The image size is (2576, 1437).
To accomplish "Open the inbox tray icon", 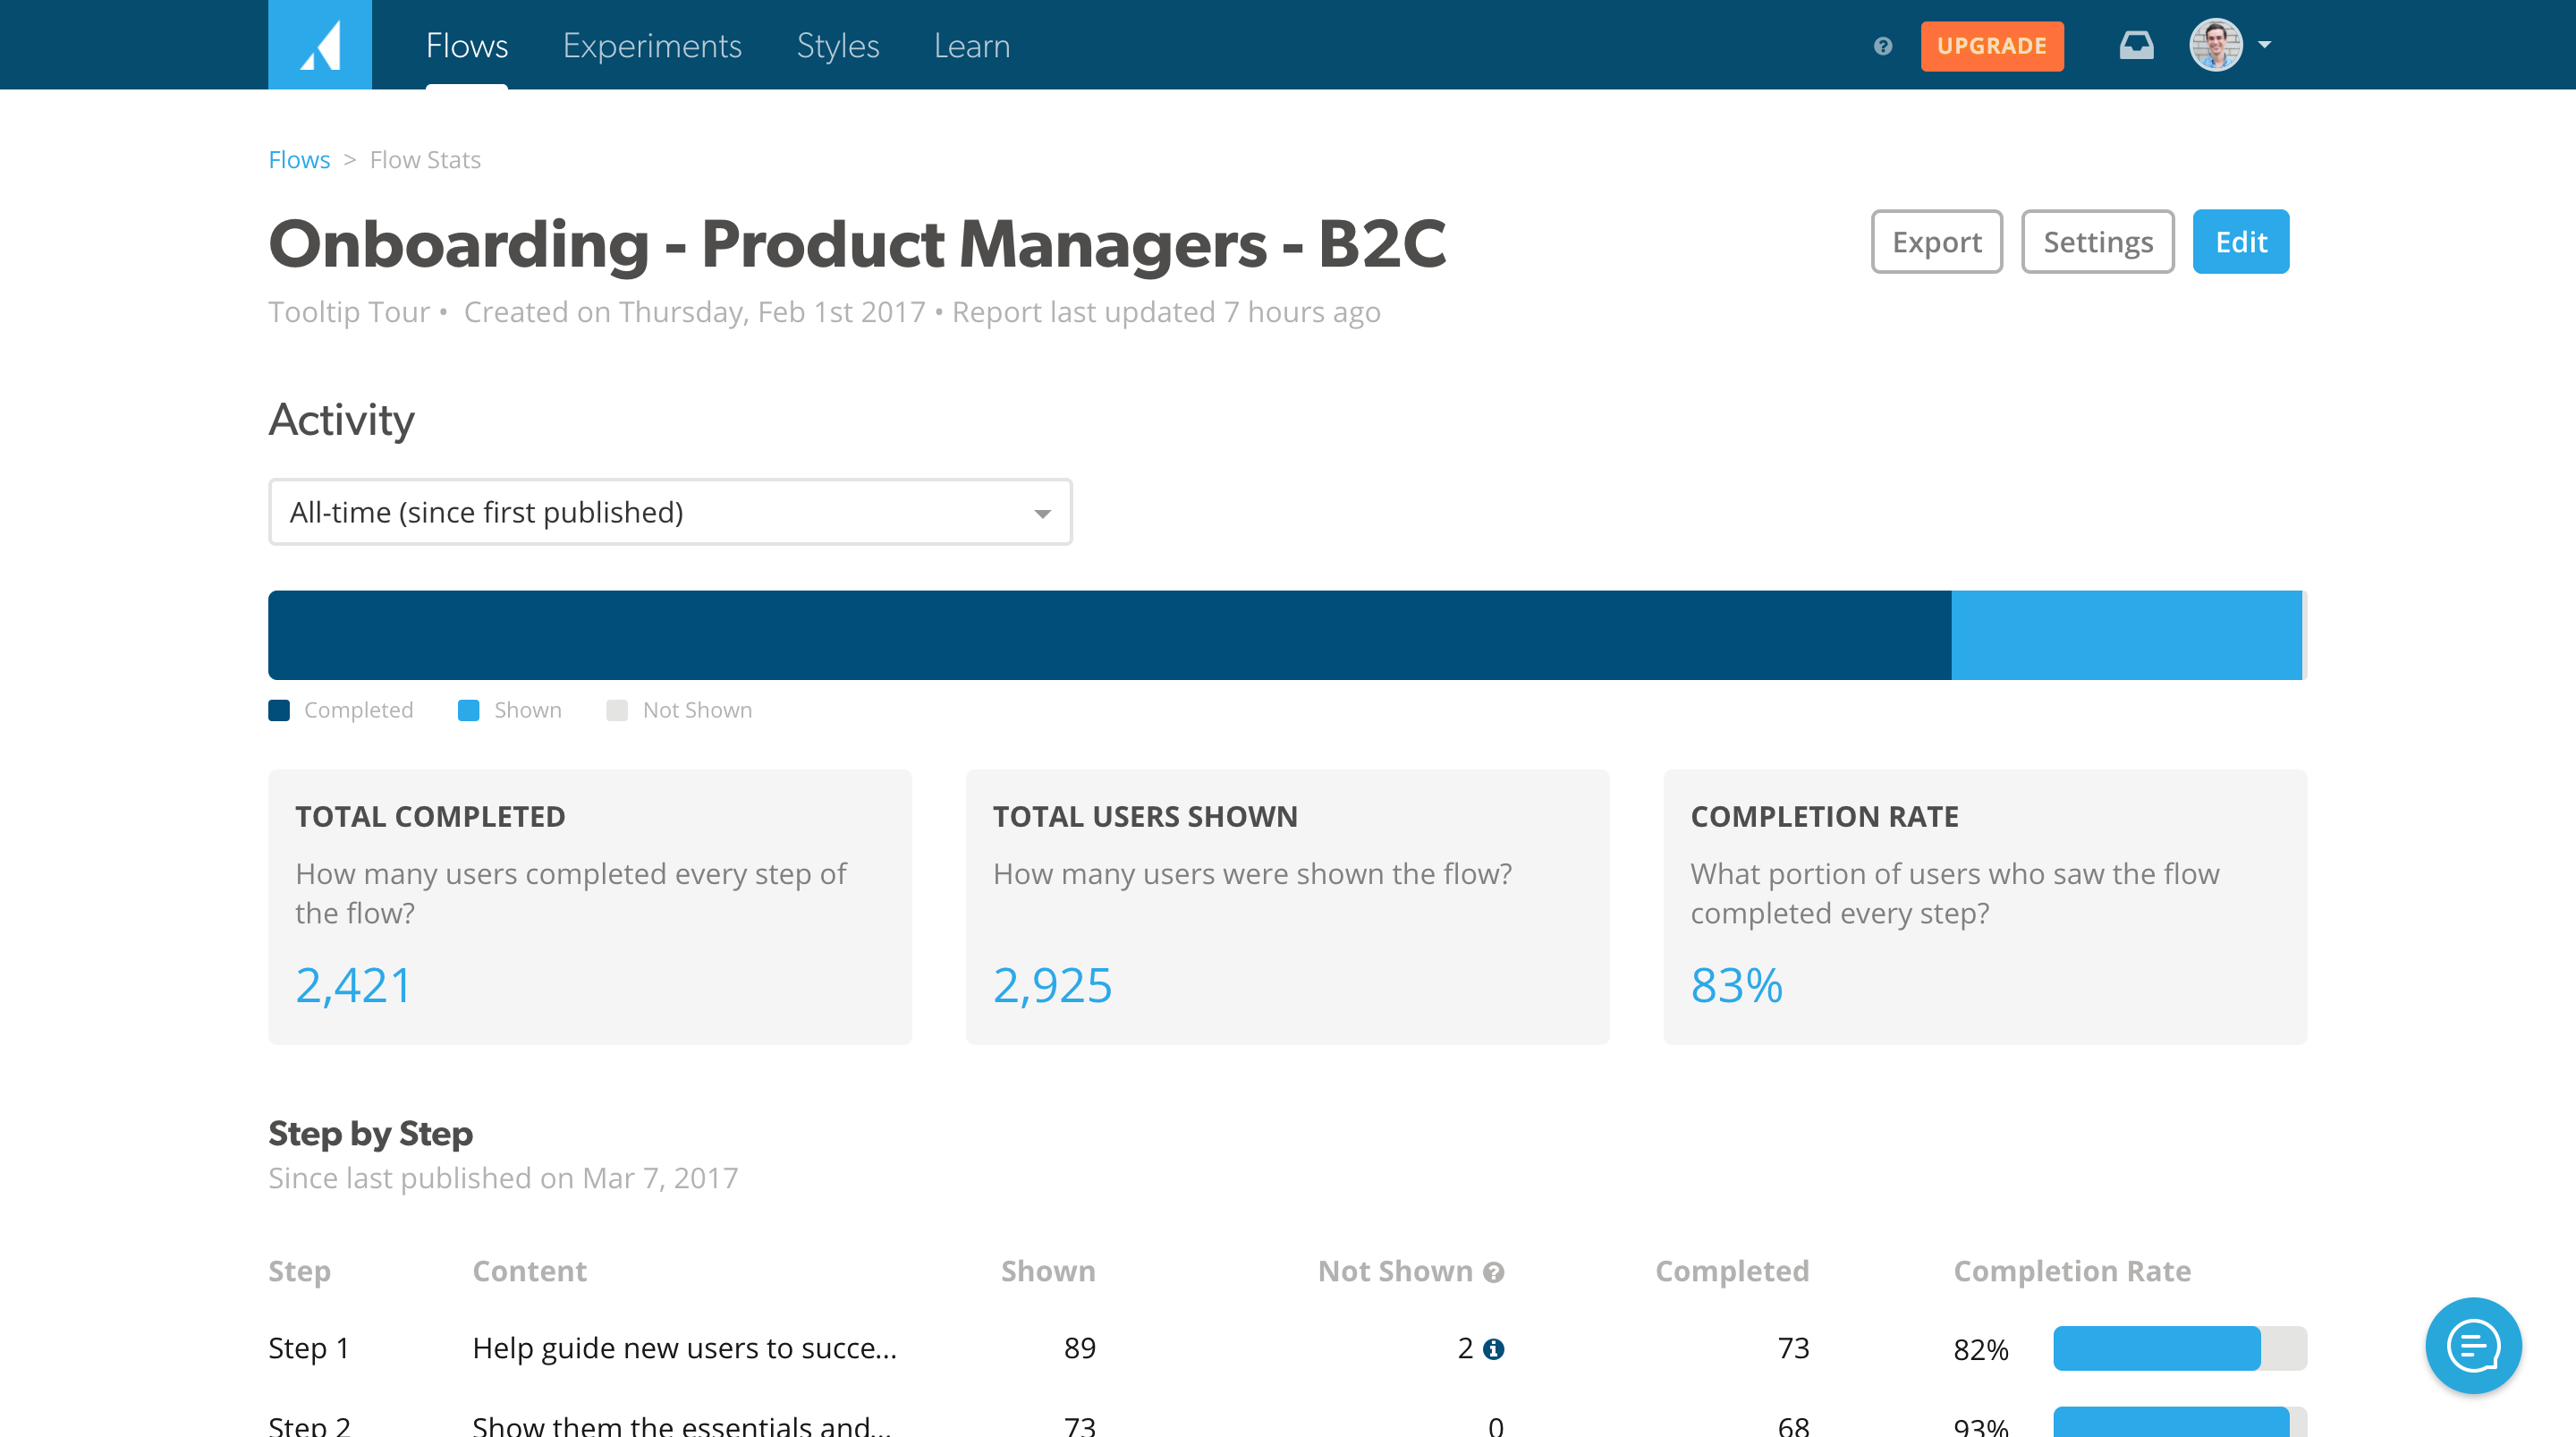I will (2136, 45).
